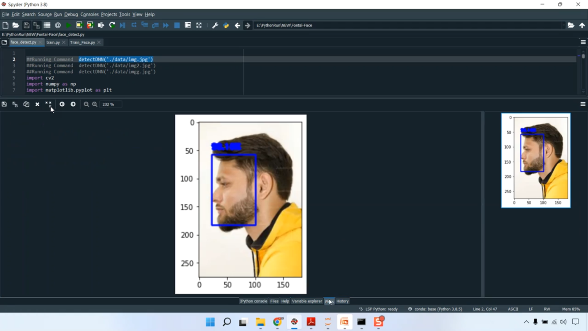
Task: Remove all plots from the Plots pane
Action: point(48,104)
